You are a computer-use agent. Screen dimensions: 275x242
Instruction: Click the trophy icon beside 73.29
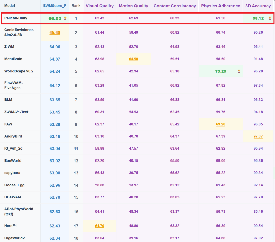tap(239, 71)
